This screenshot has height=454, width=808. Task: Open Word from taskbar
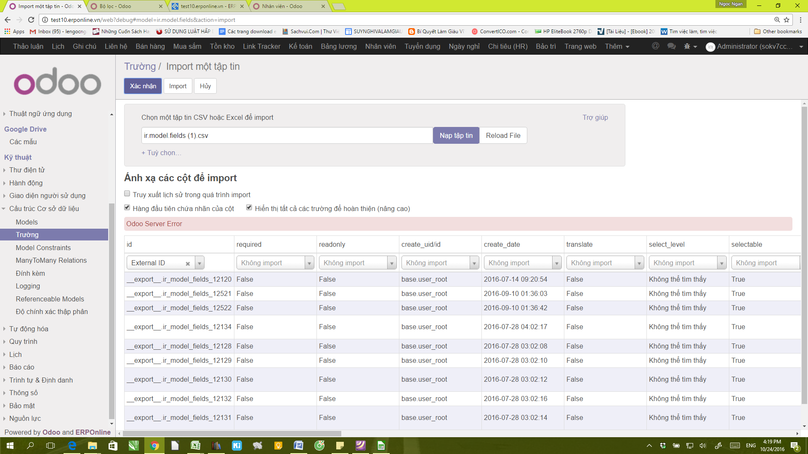tap(299, 446)
